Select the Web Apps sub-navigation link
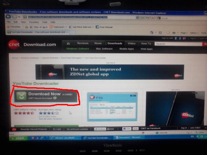This screenshot has width=207, height=155. [x=147, y=49]
